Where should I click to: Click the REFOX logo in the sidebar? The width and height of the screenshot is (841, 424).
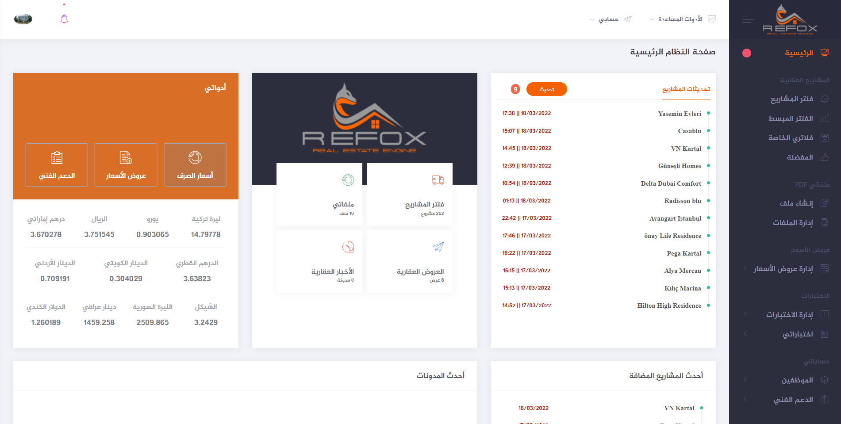790,20
